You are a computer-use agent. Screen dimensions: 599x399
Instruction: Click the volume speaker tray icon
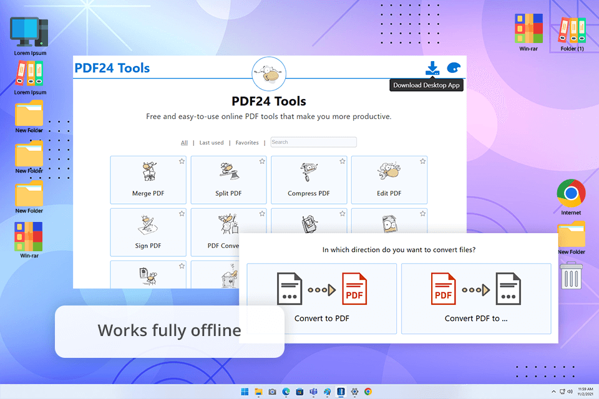570,392
